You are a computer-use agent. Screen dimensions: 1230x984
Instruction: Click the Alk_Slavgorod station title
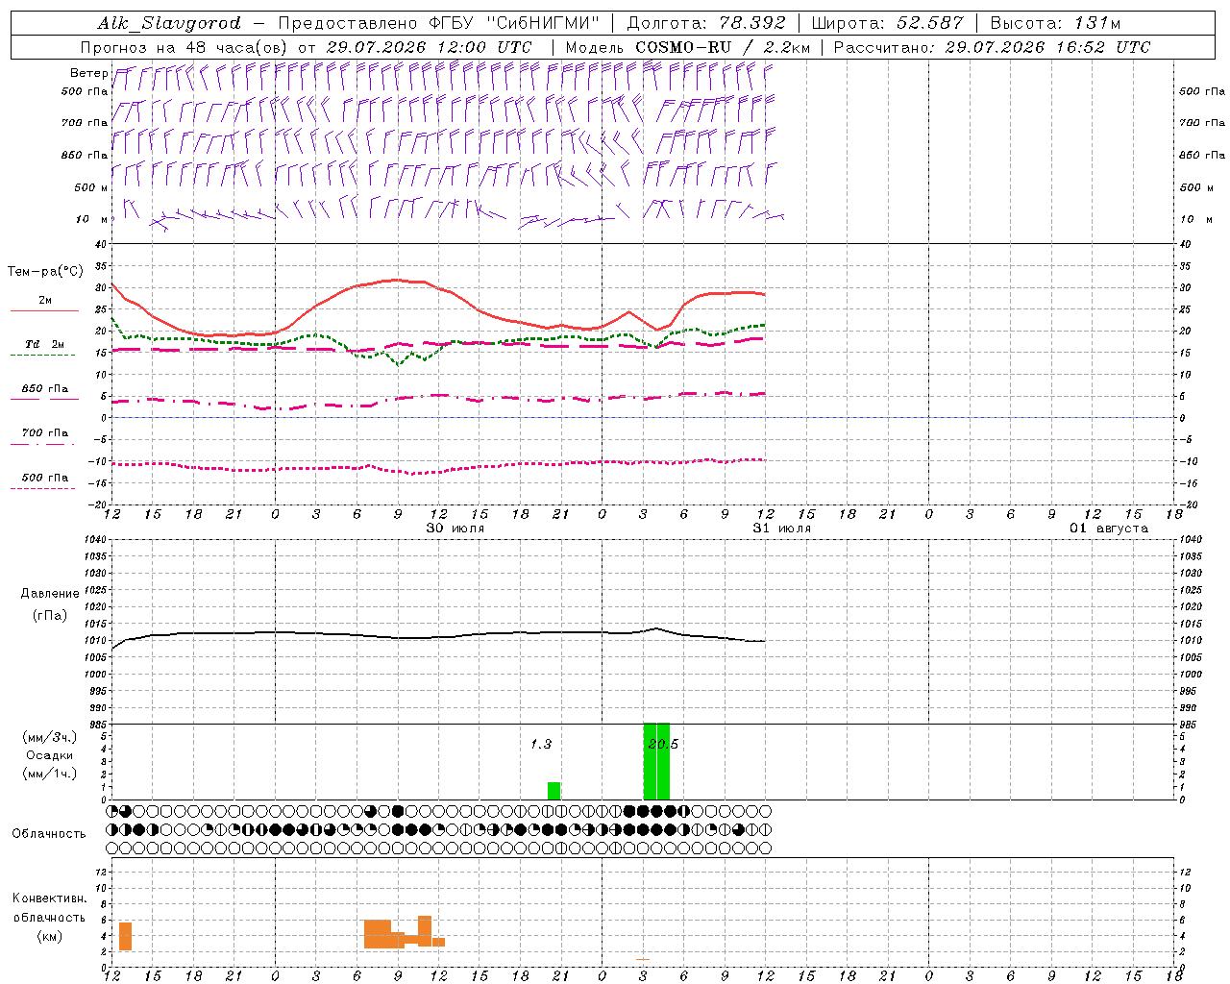pos(169,23)
